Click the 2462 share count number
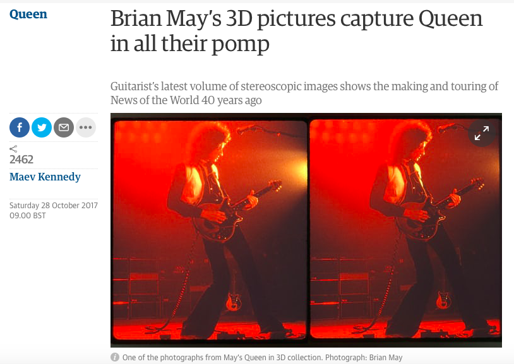This screenshot has width=514, height=364. click(21, 160)
